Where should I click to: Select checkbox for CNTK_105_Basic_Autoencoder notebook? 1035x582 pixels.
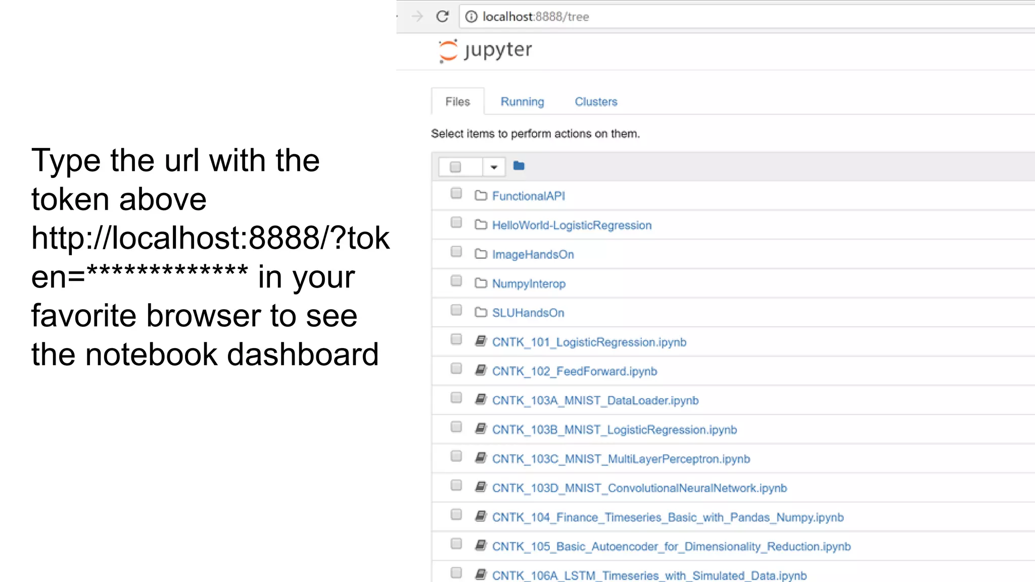(x=456, y=544)
